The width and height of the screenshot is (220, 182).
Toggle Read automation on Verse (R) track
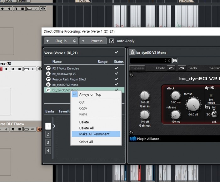[x=13, y=69]
